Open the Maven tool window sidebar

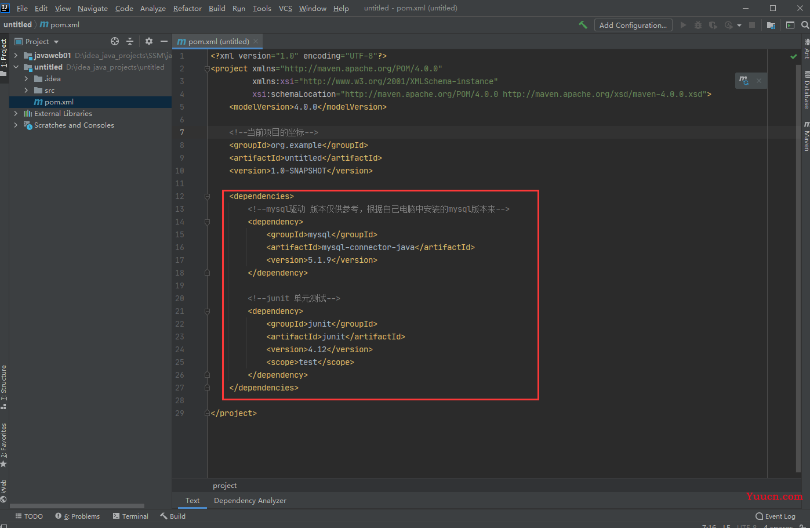806,136
